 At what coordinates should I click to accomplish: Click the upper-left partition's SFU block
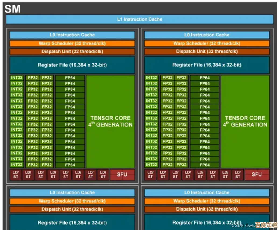[x=122, y=175]
